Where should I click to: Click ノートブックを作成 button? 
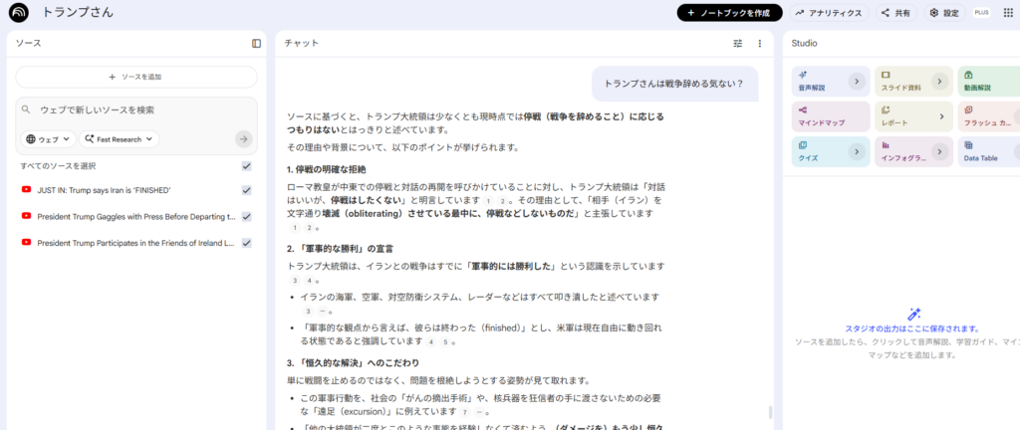(729, 13)
